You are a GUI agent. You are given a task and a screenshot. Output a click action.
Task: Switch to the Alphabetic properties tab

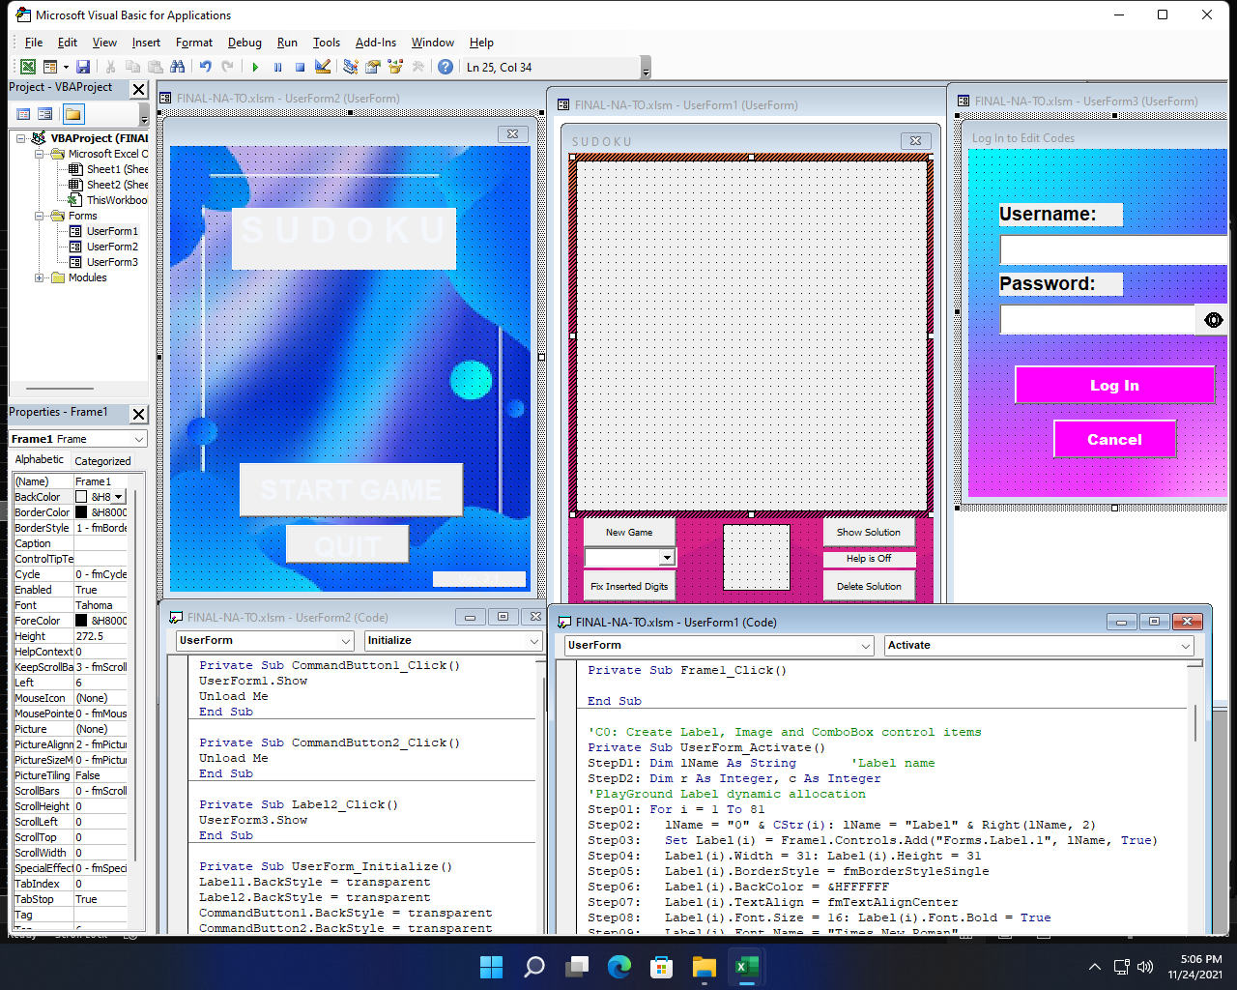coord(40,460)
